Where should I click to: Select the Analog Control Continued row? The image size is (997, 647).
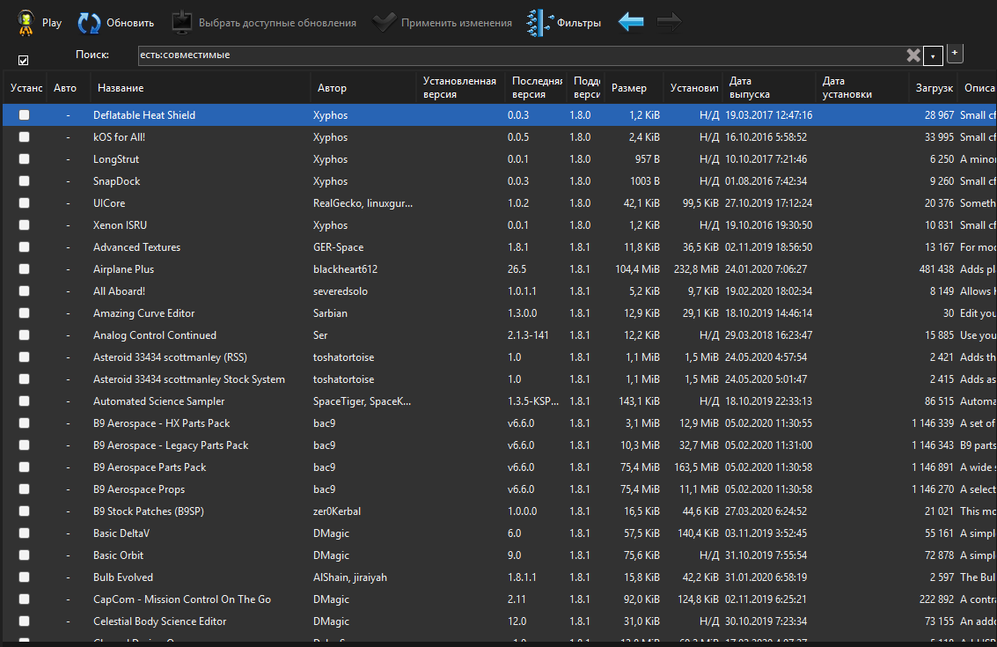point(499,335)
